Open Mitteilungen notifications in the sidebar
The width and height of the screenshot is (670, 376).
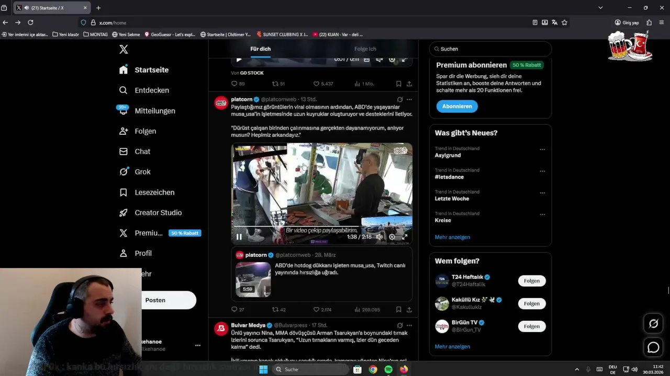pyautogui.click(x=147, y=111)
